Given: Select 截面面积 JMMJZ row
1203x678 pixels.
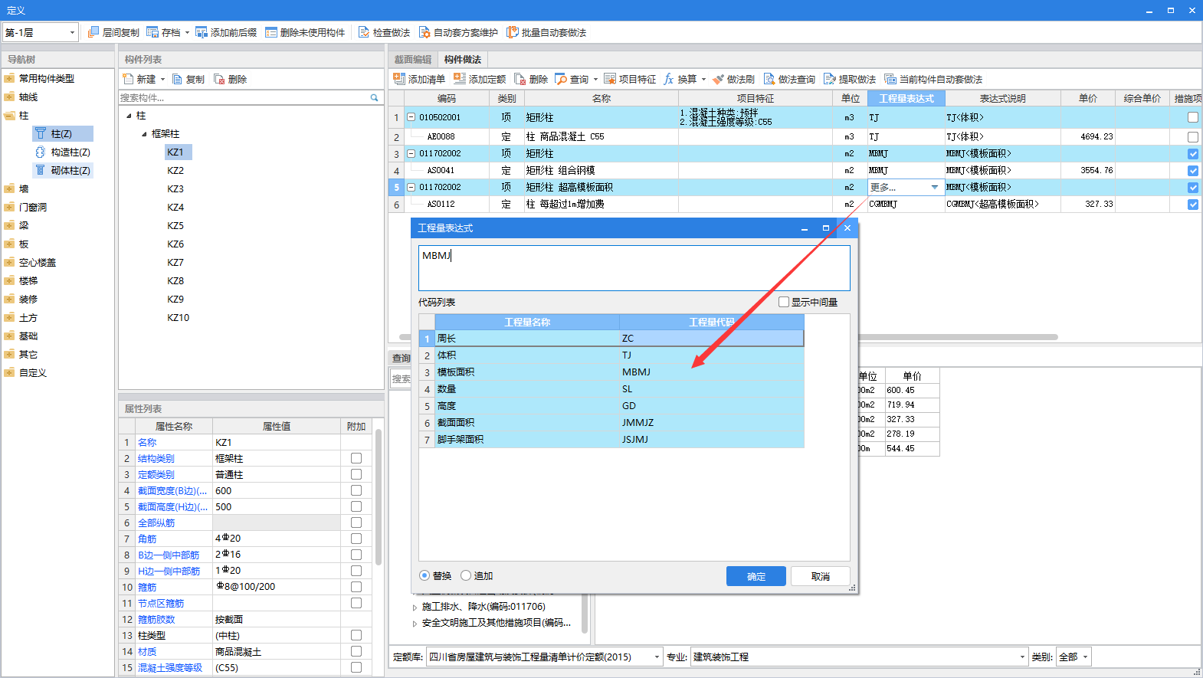Looking at the screenshot, I should (x=611, y=422).
